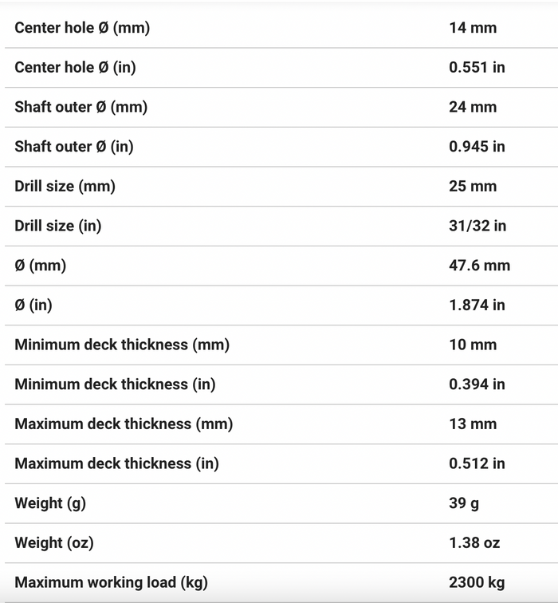Click the 25 mm drill size value
The width and height of the screenshot is (558, 603).
coord(473,186)
